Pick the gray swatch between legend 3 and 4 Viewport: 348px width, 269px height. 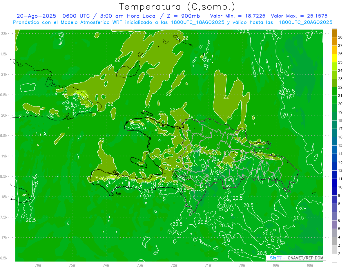pyautogui.click(x=334, y=241)
